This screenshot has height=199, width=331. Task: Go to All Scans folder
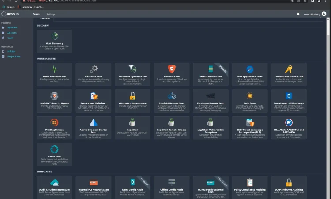(x=12, y=33)
